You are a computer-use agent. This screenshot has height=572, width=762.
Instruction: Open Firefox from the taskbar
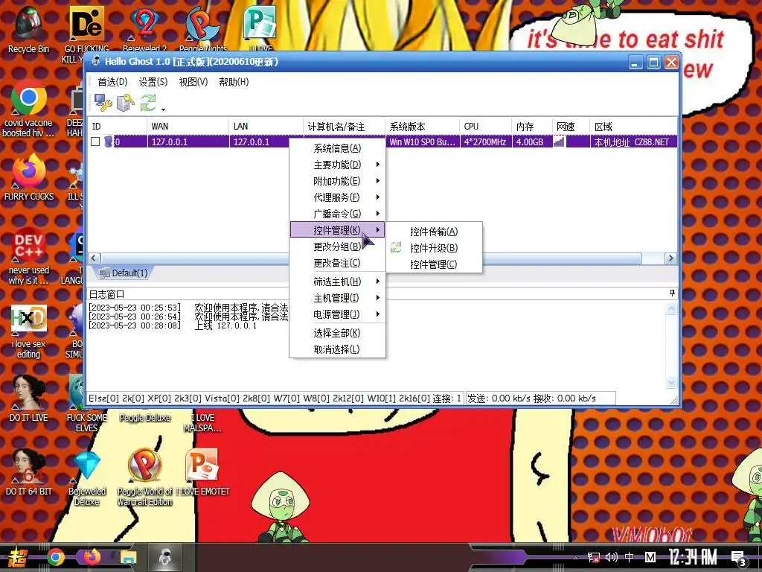pos(92,557)
